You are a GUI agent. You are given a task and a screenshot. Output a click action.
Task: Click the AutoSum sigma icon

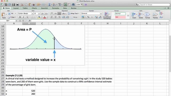49,5
